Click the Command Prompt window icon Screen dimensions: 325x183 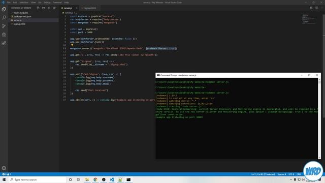point(158,75)
